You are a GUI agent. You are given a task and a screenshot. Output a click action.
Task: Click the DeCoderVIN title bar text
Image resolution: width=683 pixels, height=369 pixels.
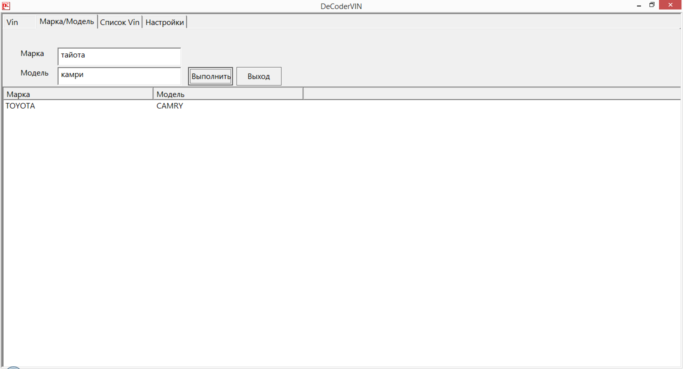click(341, 6)
